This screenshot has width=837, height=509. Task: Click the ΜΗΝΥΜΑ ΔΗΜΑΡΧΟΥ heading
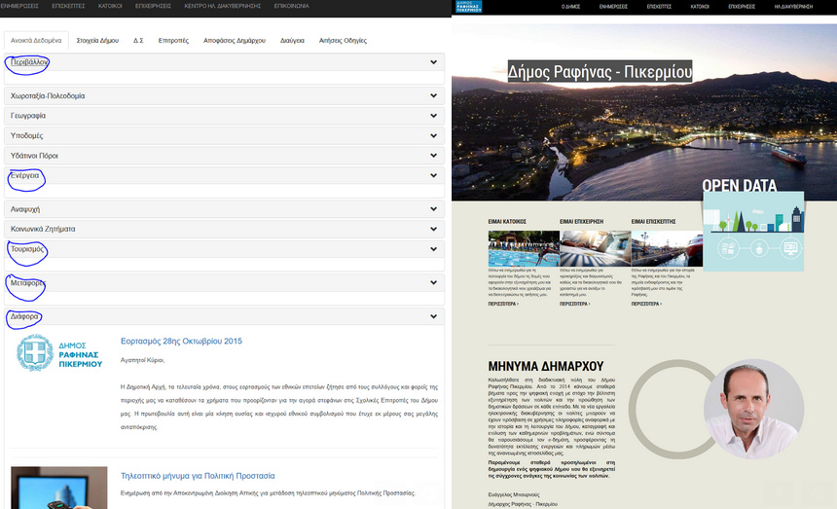(x=546, y=366)
